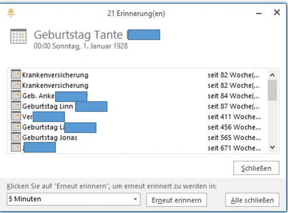The height and width of the screenshot is (213, 288).
Task: Open the snooze duration dropdown arrow
Action: point(136,199)
